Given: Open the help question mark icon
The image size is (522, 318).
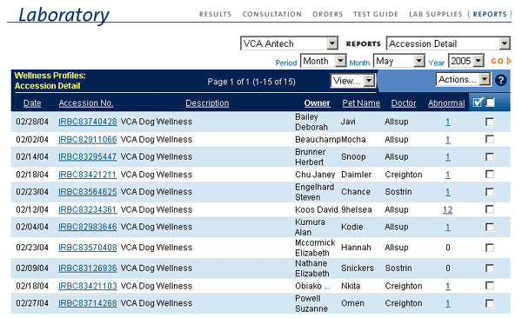Looking at the screenshot, I should tap(501, 80).
